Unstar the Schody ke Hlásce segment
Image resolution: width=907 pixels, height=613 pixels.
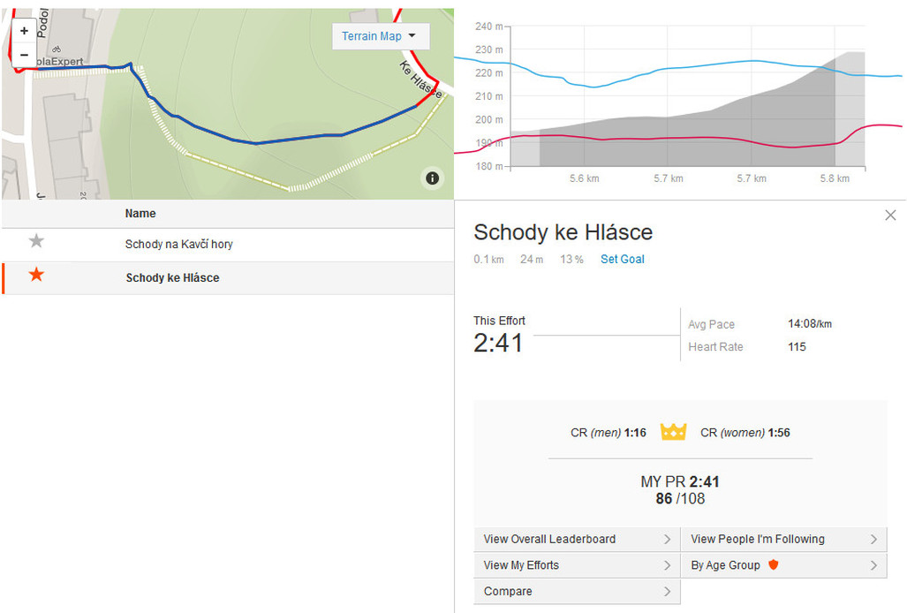(36, 276)
